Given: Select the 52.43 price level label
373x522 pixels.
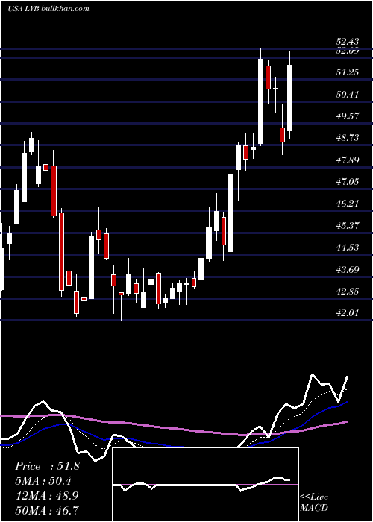Looking at the screenshot, I should 348,42.
